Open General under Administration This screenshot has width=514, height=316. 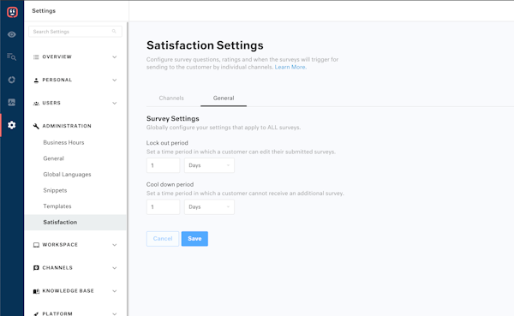(x=53, y=158)
